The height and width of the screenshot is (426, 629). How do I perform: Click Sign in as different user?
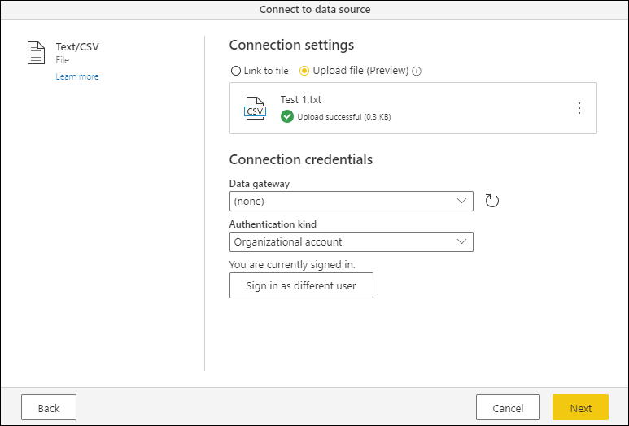click(x=301, y=285)
